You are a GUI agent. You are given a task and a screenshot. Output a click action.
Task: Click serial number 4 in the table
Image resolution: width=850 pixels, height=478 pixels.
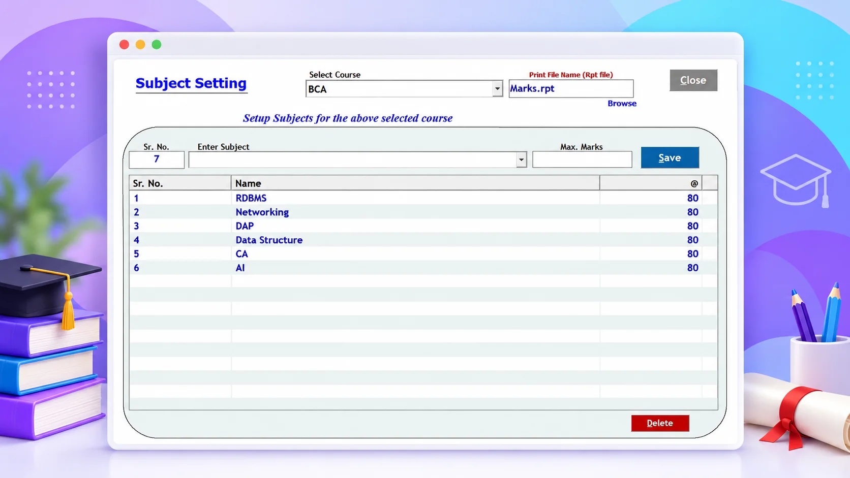coord(136,240)
